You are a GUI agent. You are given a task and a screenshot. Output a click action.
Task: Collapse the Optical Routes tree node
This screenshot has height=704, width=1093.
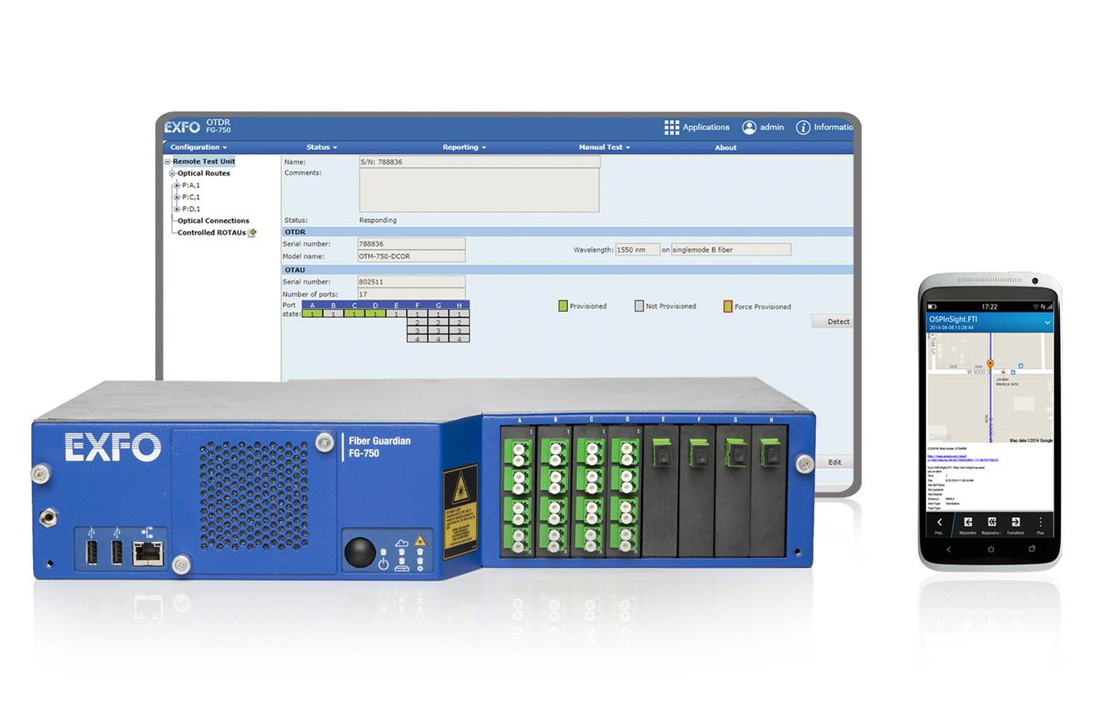(x=172, y=174)
